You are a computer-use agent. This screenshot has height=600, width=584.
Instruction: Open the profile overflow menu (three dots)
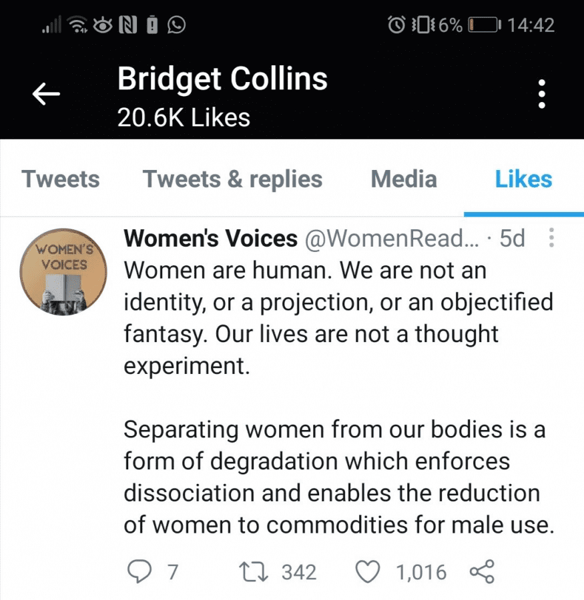pyautogui.click(x=541, y=94)
